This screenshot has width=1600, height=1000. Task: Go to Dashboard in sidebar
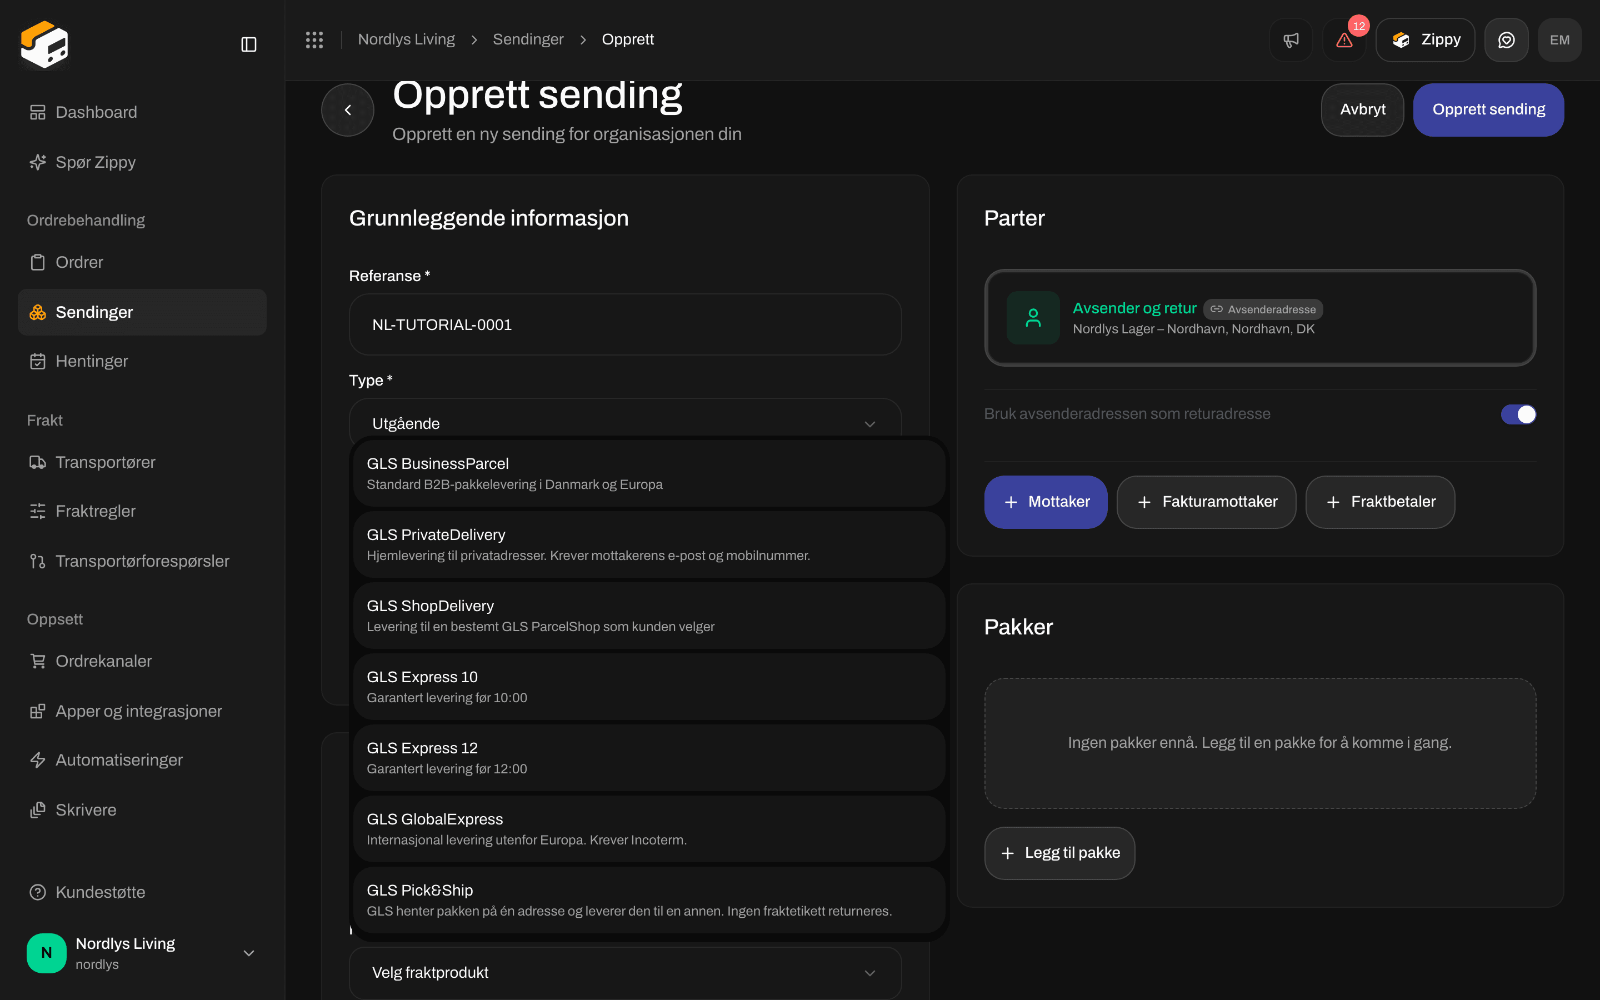click(142, 112)
